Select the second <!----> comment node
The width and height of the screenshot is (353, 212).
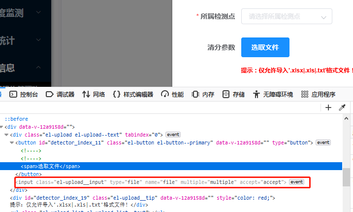pos(31,159)
